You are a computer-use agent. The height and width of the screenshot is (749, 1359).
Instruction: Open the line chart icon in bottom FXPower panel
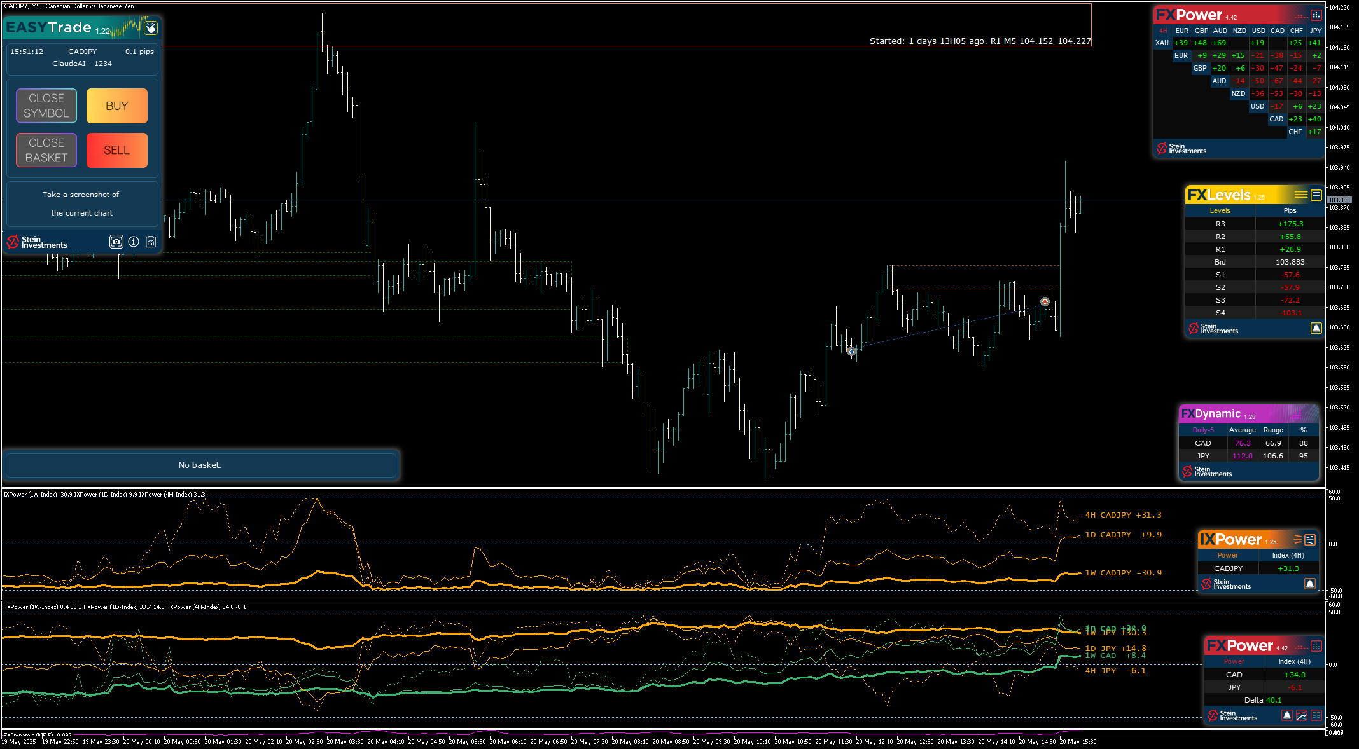click(1302, 715)
